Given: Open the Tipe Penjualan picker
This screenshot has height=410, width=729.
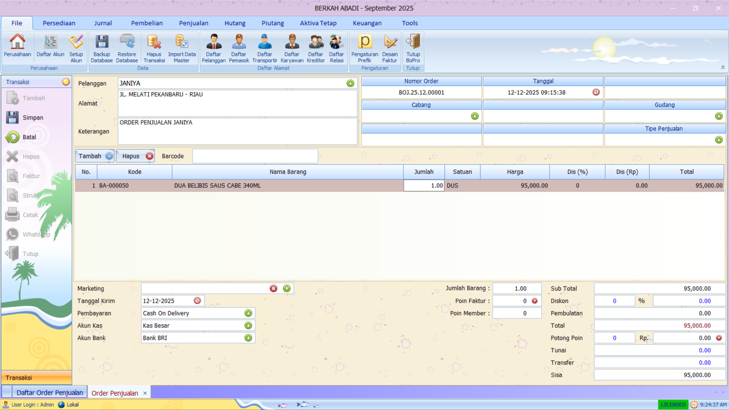Looking at the screenshot, I should 719,139.
